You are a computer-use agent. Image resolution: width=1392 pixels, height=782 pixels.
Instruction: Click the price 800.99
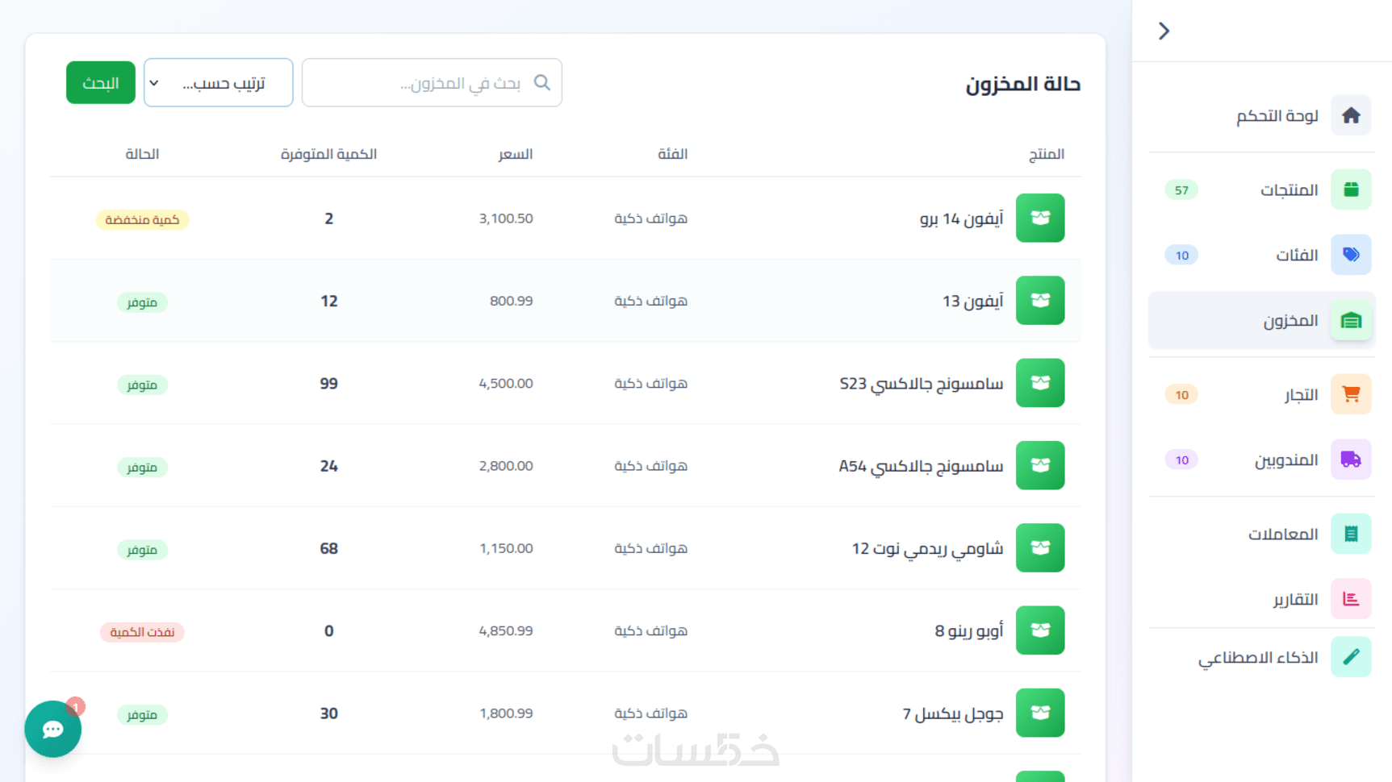point(512,301)
